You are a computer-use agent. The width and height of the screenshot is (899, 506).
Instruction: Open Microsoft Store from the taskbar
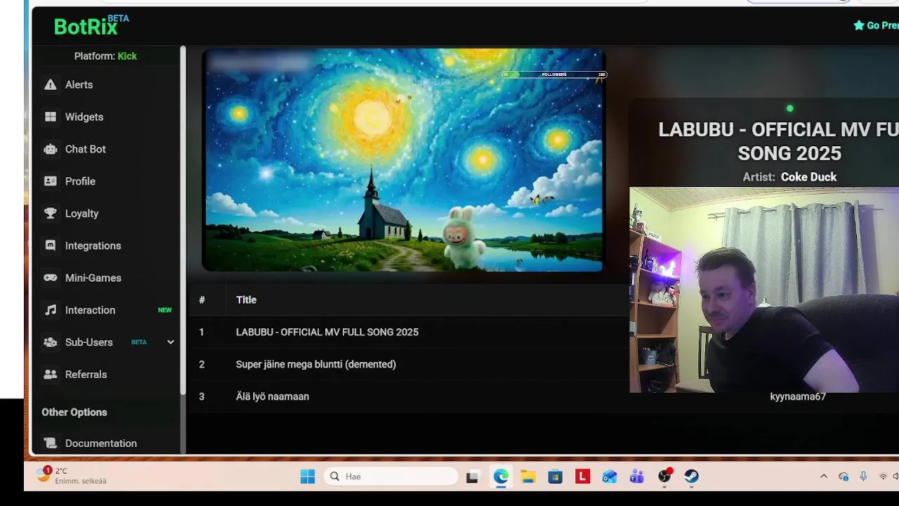[556, 476]
